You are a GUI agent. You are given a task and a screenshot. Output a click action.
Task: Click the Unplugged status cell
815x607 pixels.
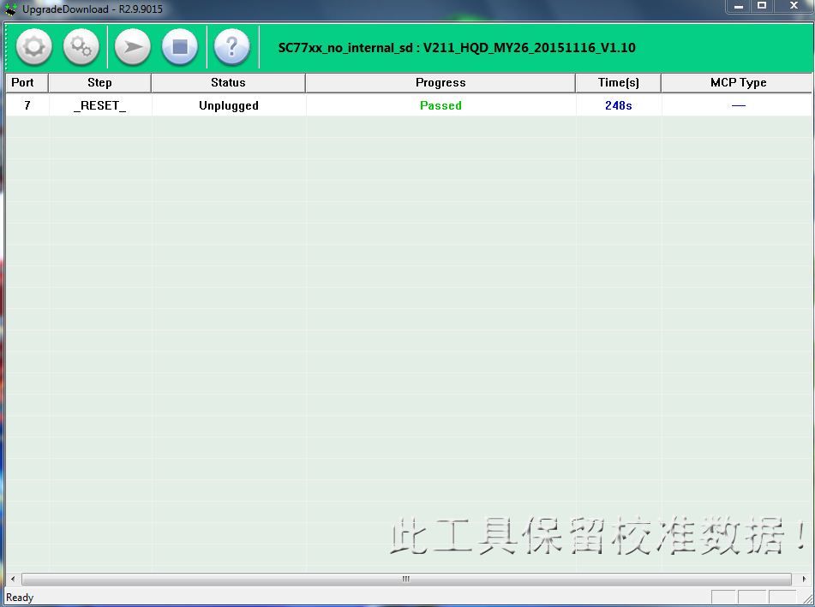pos(228,105)
